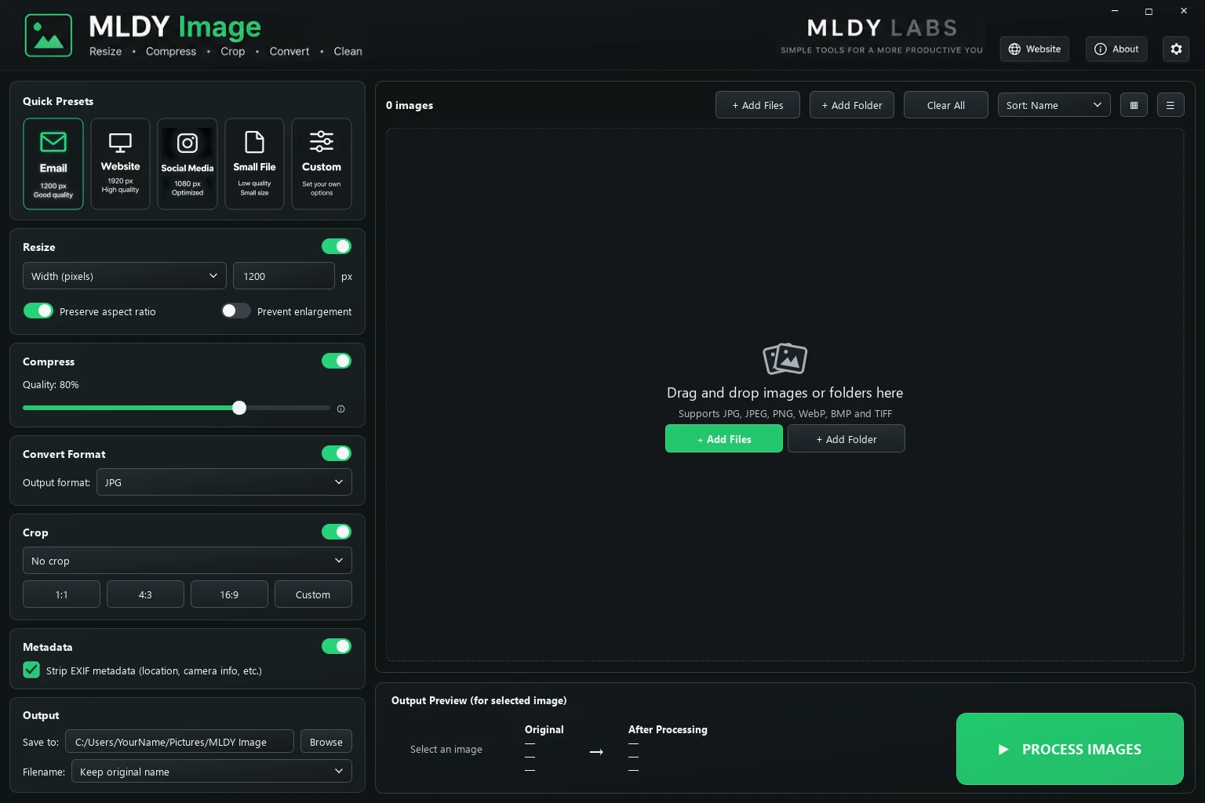Click the quality info icon beside slider
This screenshot has width=1205, height=803.
(340, 409)
